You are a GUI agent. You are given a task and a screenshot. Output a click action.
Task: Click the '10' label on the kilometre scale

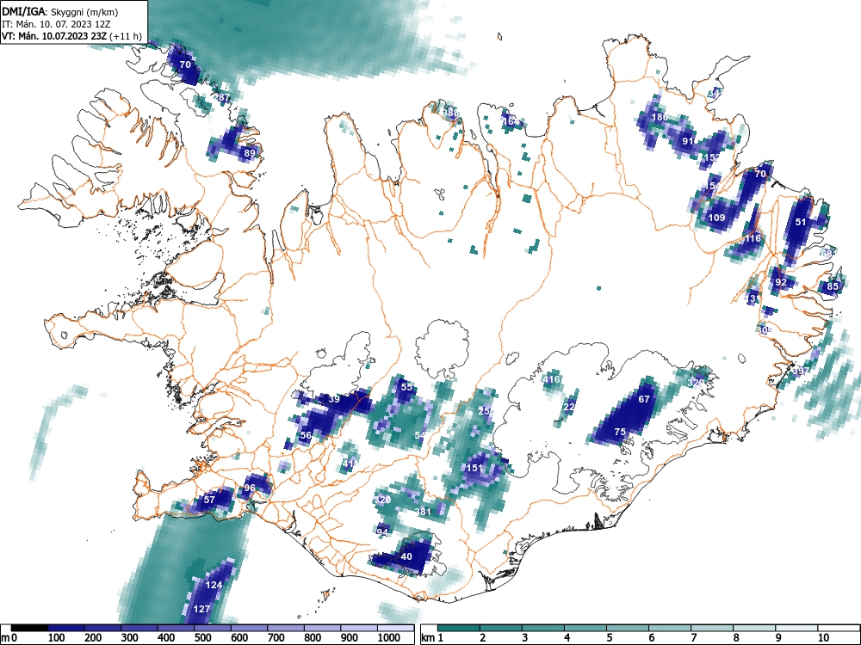(x=823, y=638)
